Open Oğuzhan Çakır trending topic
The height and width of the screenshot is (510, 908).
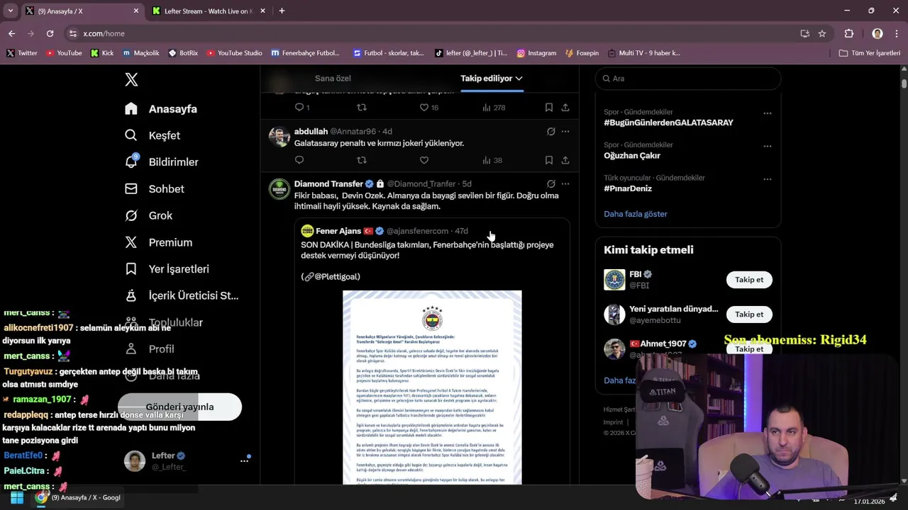click(x=632, y=155)
